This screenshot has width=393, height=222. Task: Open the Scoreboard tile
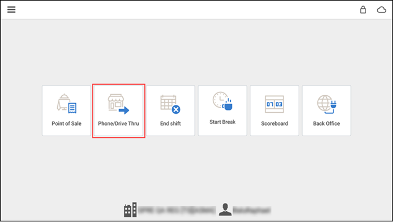[275, 110]
